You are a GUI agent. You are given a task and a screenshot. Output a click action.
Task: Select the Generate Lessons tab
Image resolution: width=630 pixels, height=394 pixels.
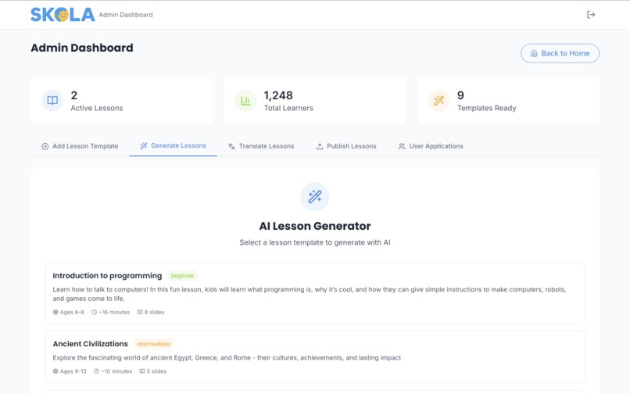(173, 145)
